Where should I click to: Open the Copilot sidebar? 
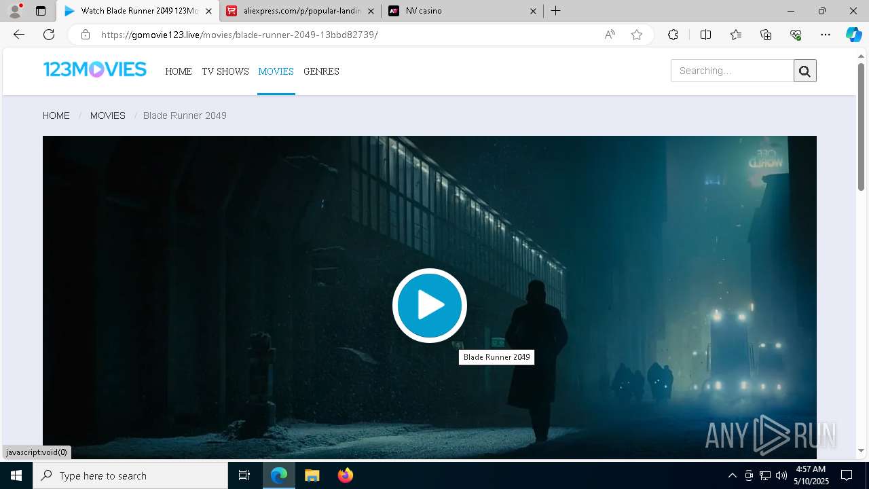(x=853, y=35)
